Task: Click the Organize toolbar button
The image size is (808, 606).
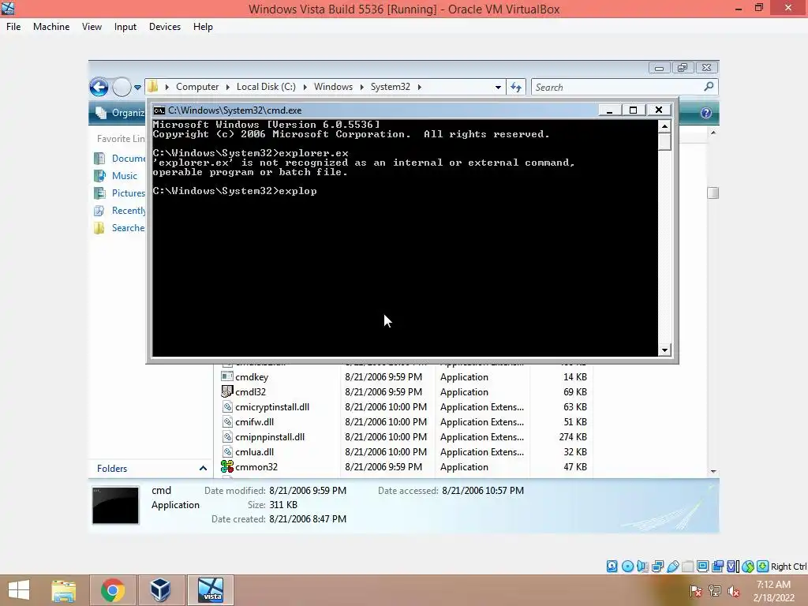Action: [120, 113]
